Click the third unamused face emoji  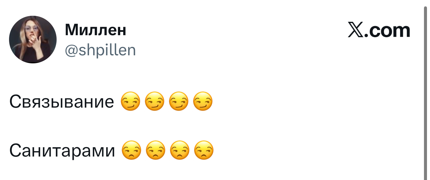[179, 150]
